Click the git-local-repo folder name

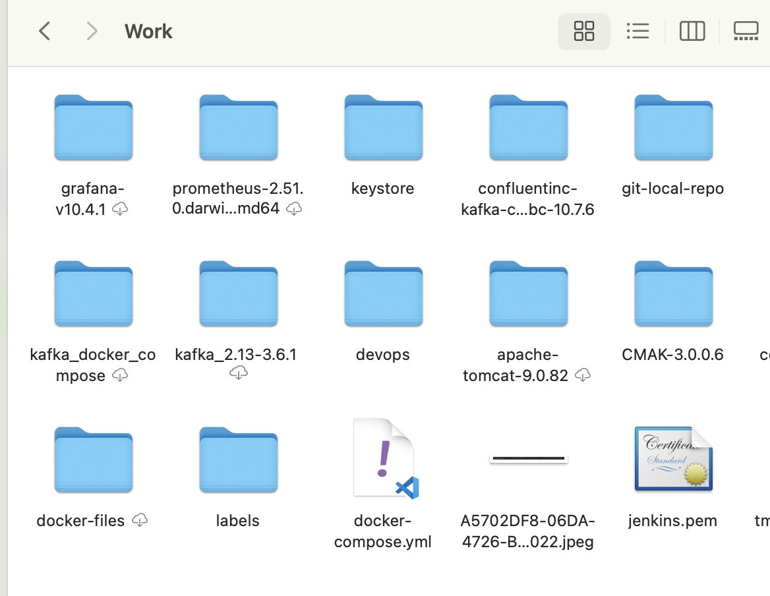(x=673, y=189)
